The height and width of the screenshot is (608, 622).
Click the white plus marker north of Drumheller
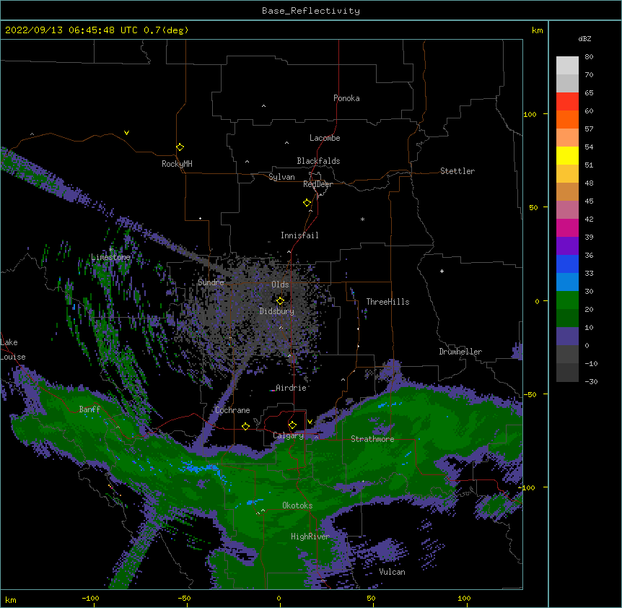(442, 271)
